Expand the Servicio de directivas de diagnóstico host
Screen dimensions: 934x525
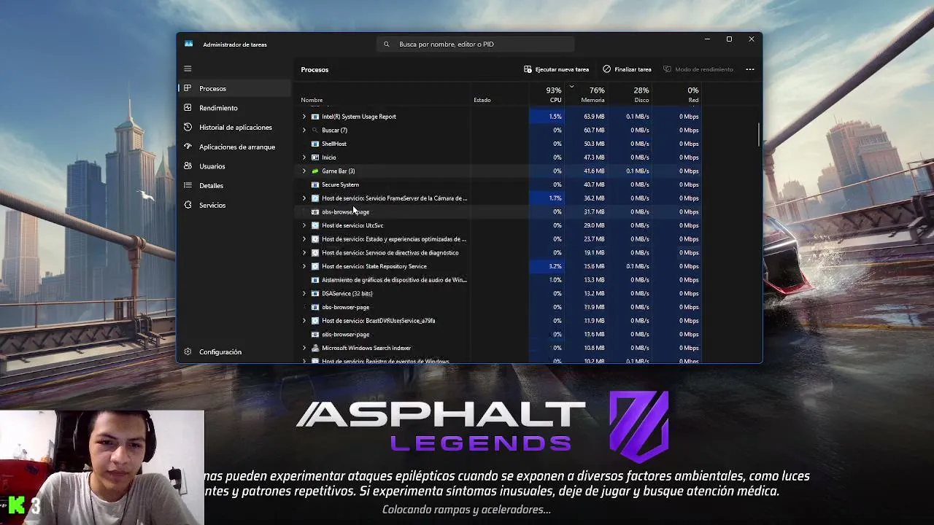[x=304, y=252]
